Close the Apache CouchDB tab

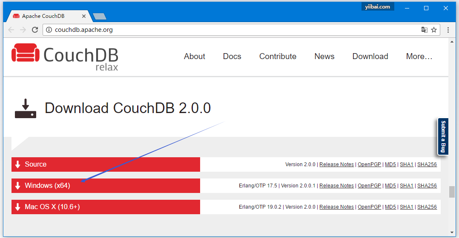point(84,16)
